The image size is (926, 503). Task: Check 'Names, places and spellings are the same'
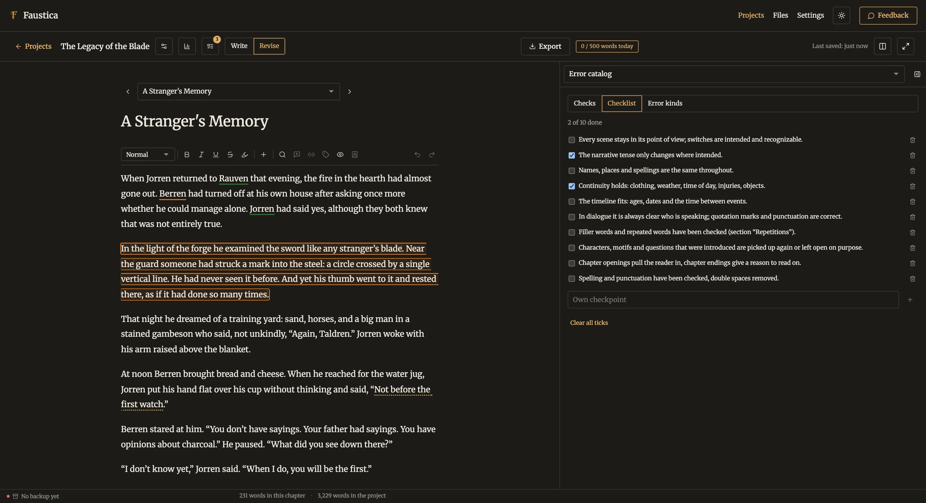572,171
